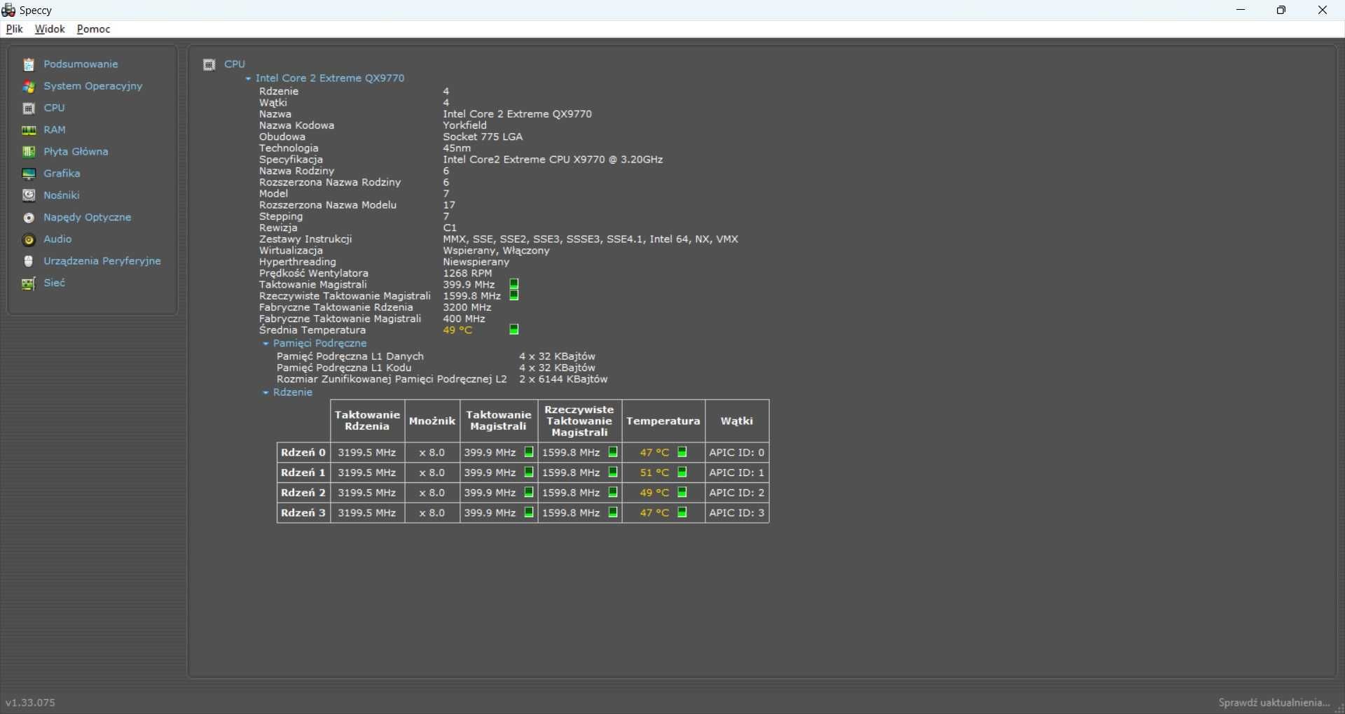
Task: Click Zestawy Instrukcji MMX, SSE list value
Action: (x=591, y=239)
